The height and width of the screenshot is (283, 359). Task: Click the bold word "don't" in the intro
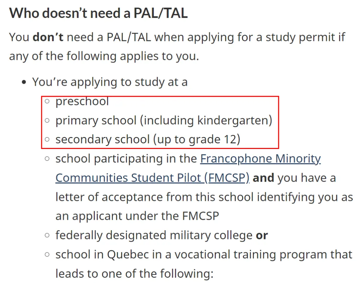[x=48, y=37]
